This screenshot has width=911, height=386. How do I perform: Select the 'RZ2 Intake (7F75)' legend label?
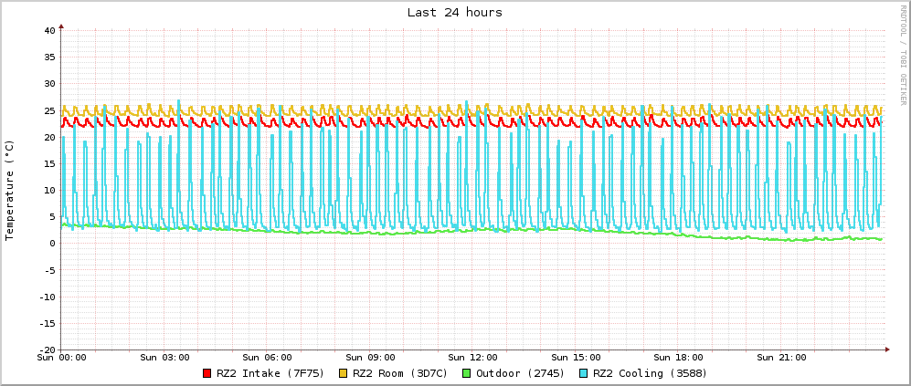pos(270,373)
